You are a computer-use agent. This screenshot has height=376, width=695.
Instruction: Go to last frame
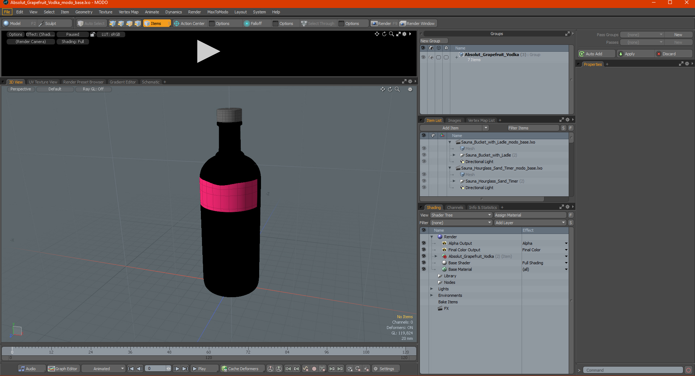click(185, 369)
